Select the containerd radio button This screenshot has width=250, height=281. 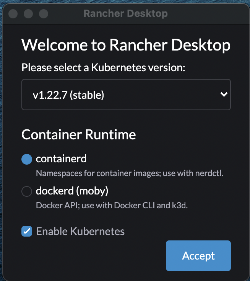27,159
